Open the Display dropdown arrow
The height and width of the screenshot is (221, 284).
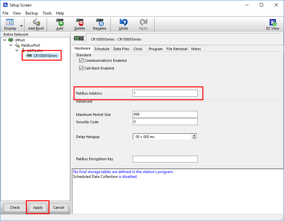click(22, 26)
